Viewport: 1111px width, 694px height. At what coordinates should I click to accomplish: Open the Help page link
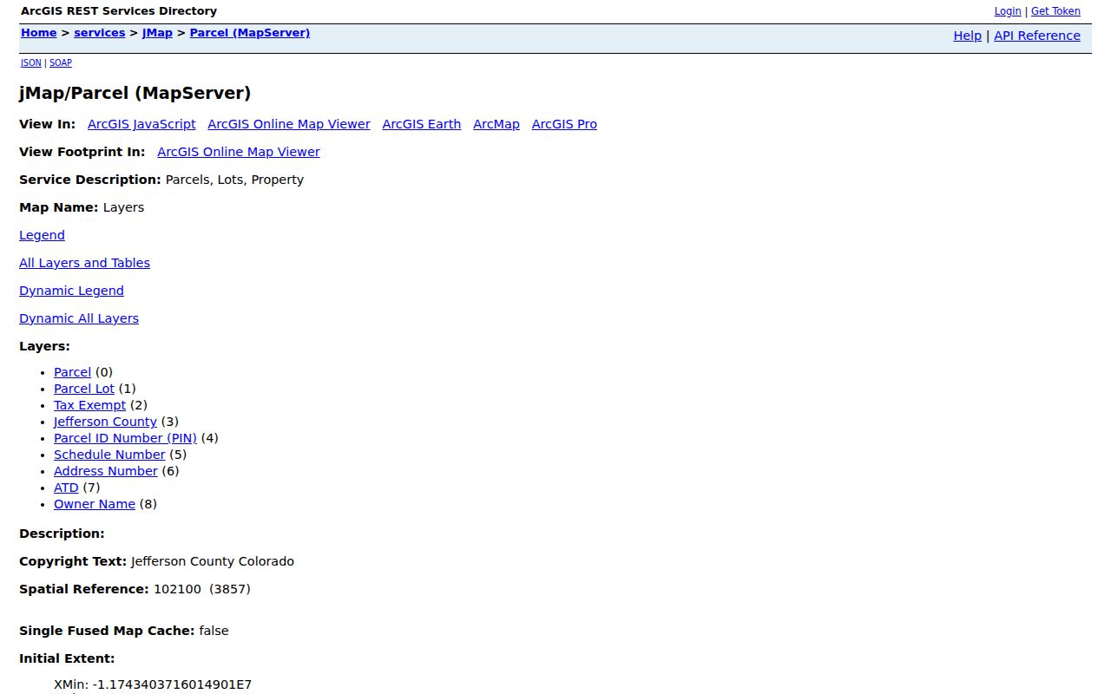(x=967, y=36)
